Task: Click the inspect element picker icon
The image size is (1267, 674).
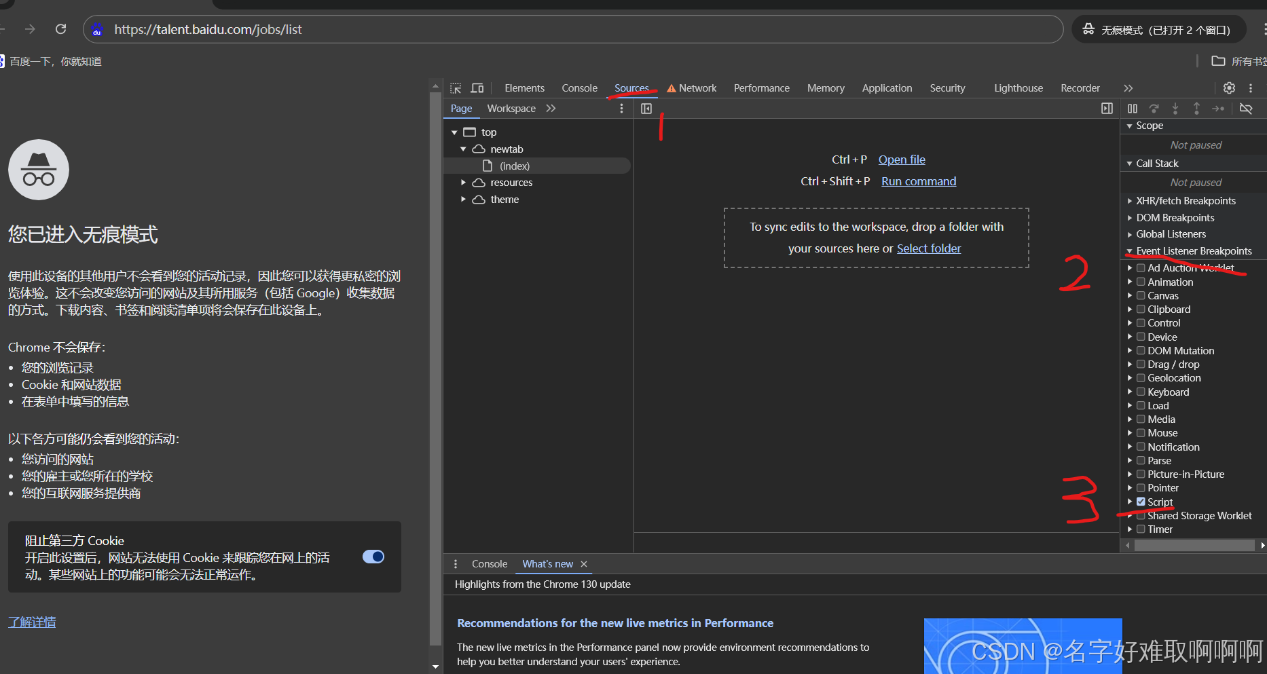Action: 456,88
